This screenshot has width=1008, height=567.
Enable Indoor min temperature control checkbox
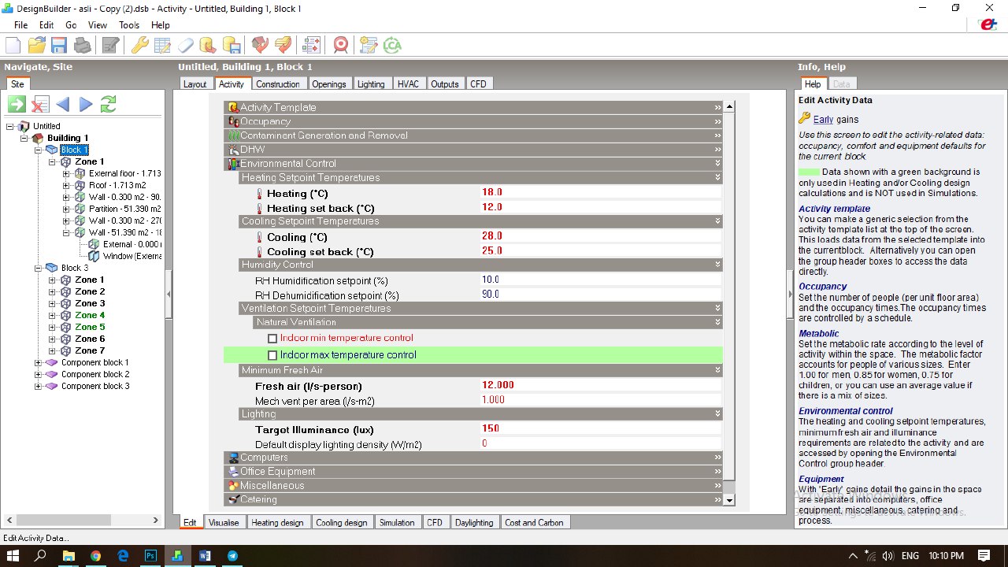[272, 339]
